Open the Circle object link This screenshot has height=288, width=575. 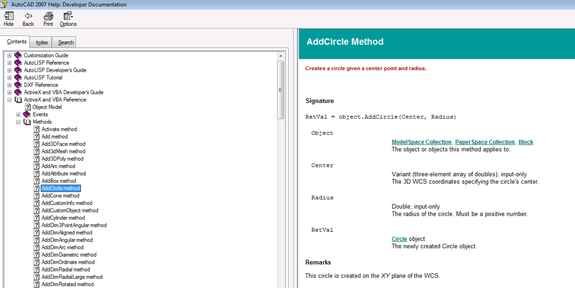coord(399,239)
